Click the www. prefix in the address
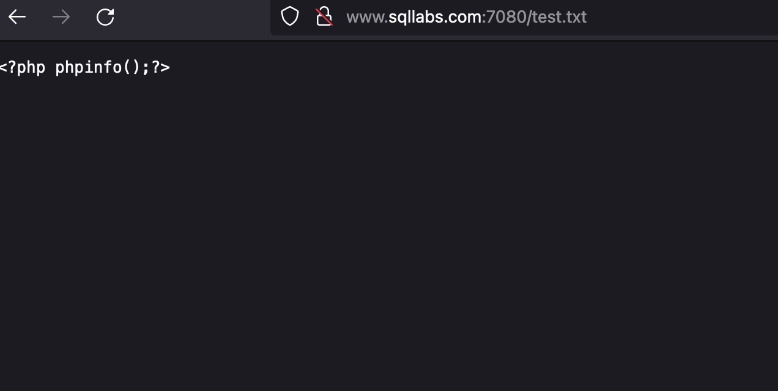 [x=367, y=16]
